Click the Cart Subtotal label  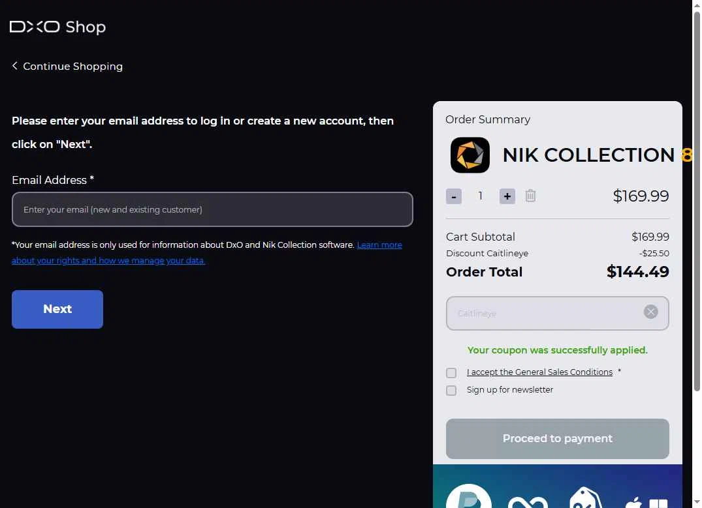pyautogui.click(x=481, y=237)
